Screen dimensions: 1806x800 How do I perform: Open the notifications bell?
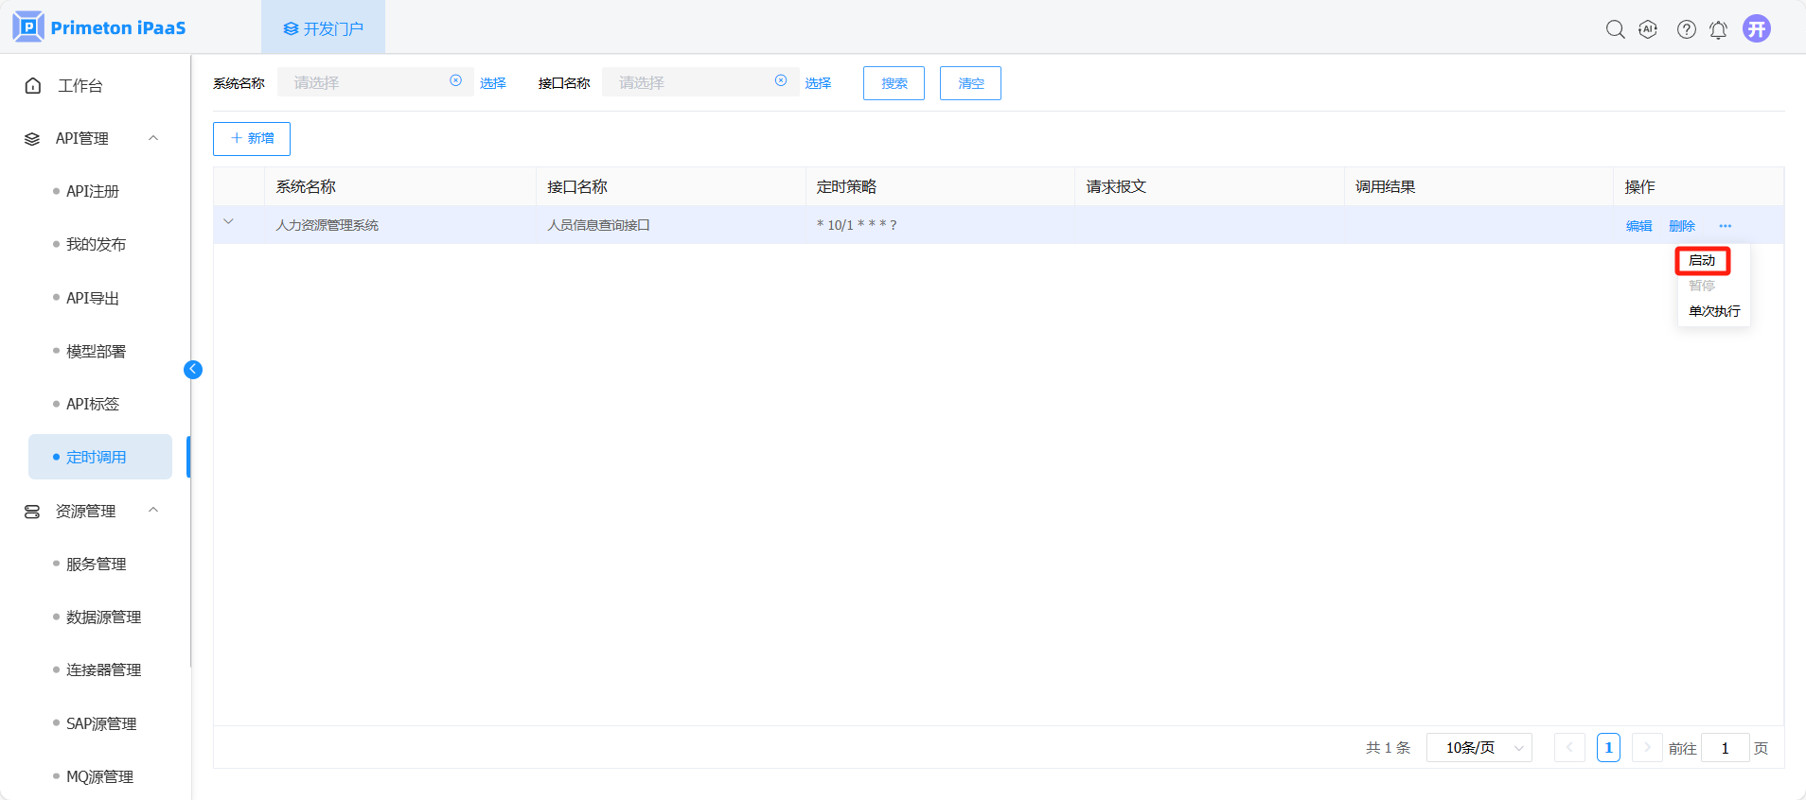[1718, 29]
